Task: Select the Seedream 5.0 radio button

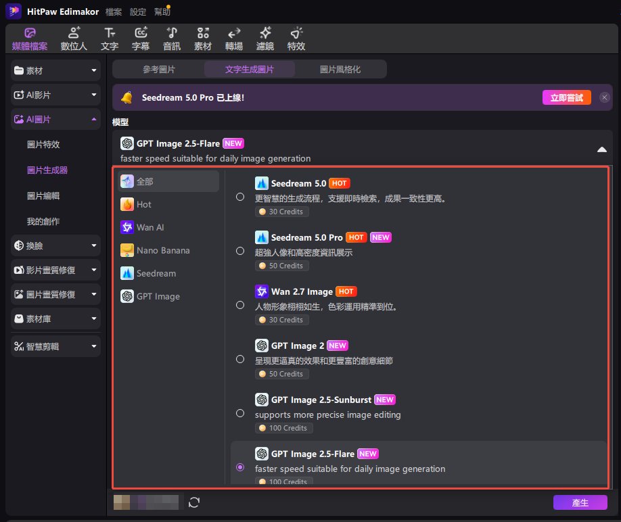Action: (x=240, y=197)
